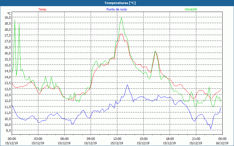
Task: Select the green Windchill legend label
Action: (x=191, y=9)
